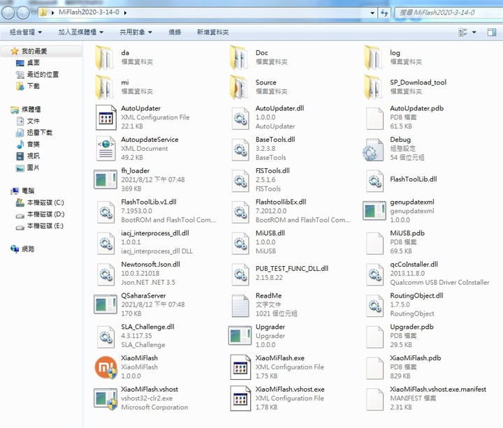
Task: Click the MiFlash2020-3-14-0 address path
Action: tap(89, 13)
